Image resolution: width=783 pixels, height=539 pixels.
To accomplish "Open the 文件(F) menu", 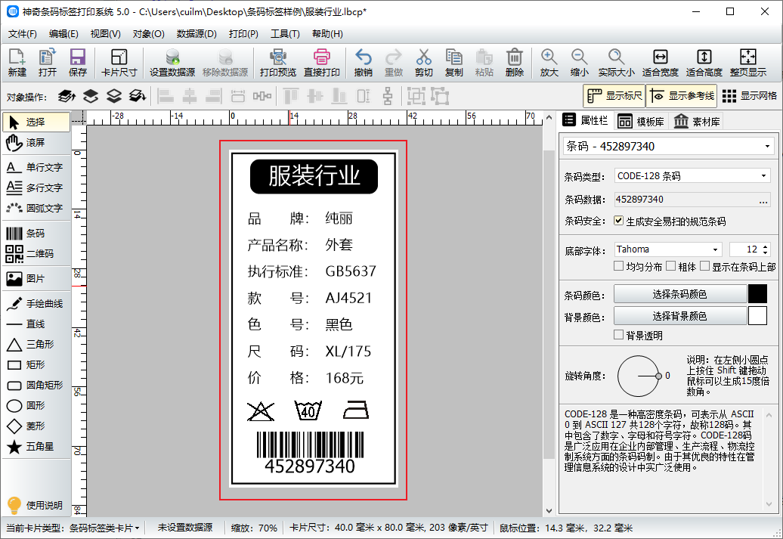I will 23,34.
